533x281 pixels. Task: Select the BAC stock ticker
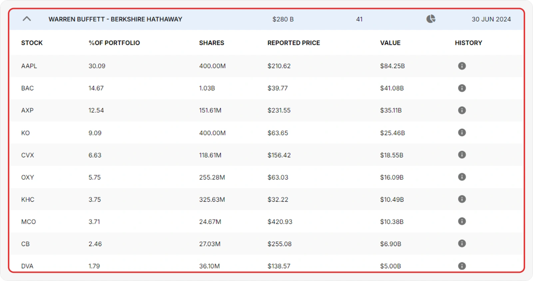click(x=27, y=88)
